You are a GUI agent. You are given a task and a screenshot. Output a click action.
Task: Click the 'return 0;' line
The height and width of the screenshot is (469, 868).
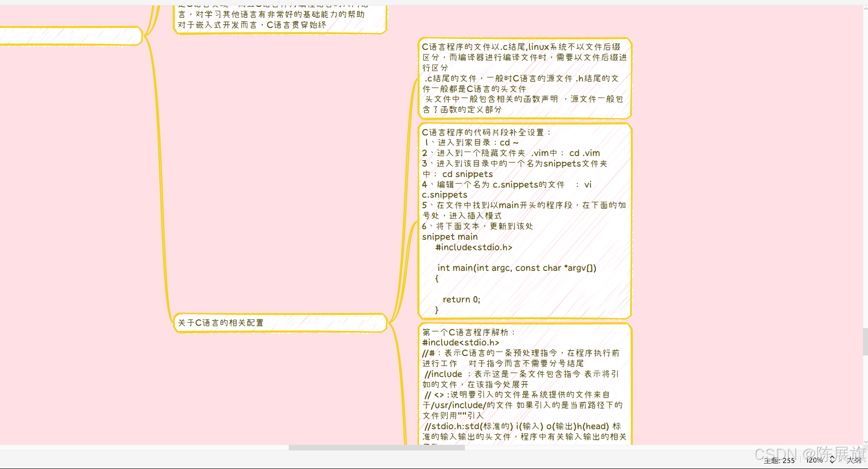coord(462,299)
